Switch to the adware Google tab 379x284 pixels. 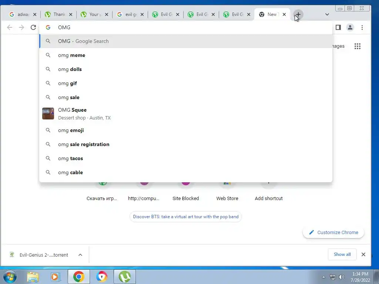tap(23, 14)
